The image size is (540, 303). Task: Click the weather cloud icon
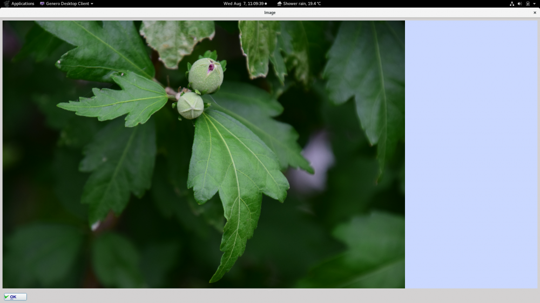coord(279,3)
